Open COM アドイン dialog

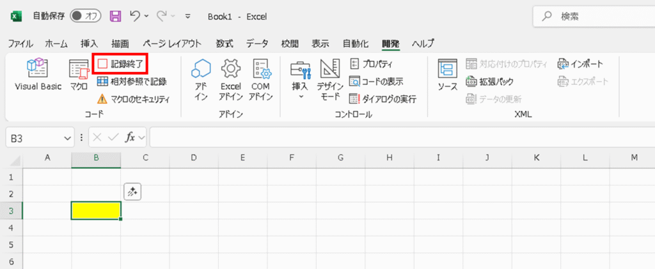coord(261,79)
